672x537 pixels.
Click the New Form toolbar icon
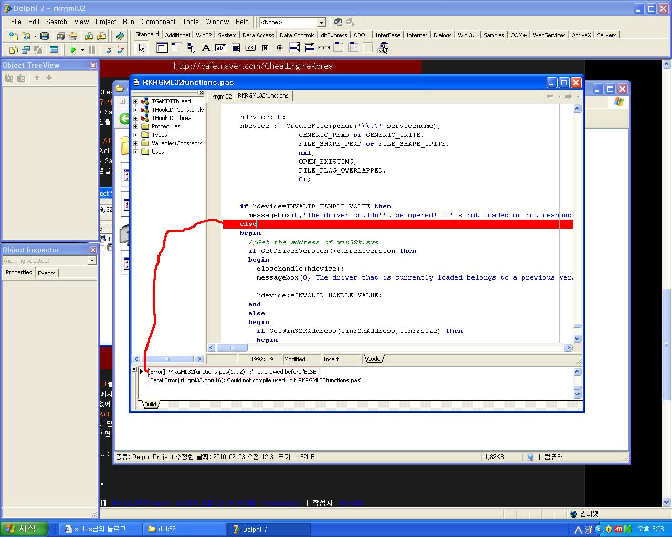pyautogui.click(x=54, y=50)
